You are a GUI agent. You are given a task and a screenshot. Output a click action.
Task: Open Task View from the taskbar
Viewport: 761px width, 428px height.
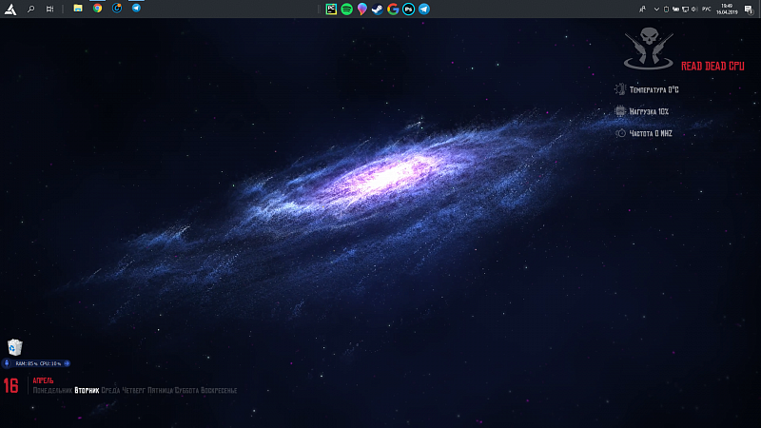coord(49,8)
